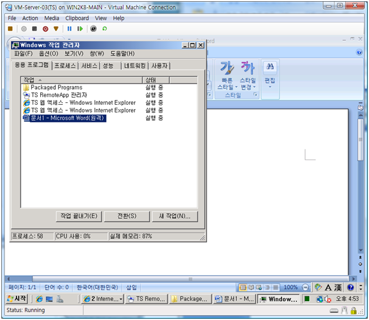Image resolution: width=369 pixels, height=320 pixels.
Task: Open the Media menu
Action: 52,18
